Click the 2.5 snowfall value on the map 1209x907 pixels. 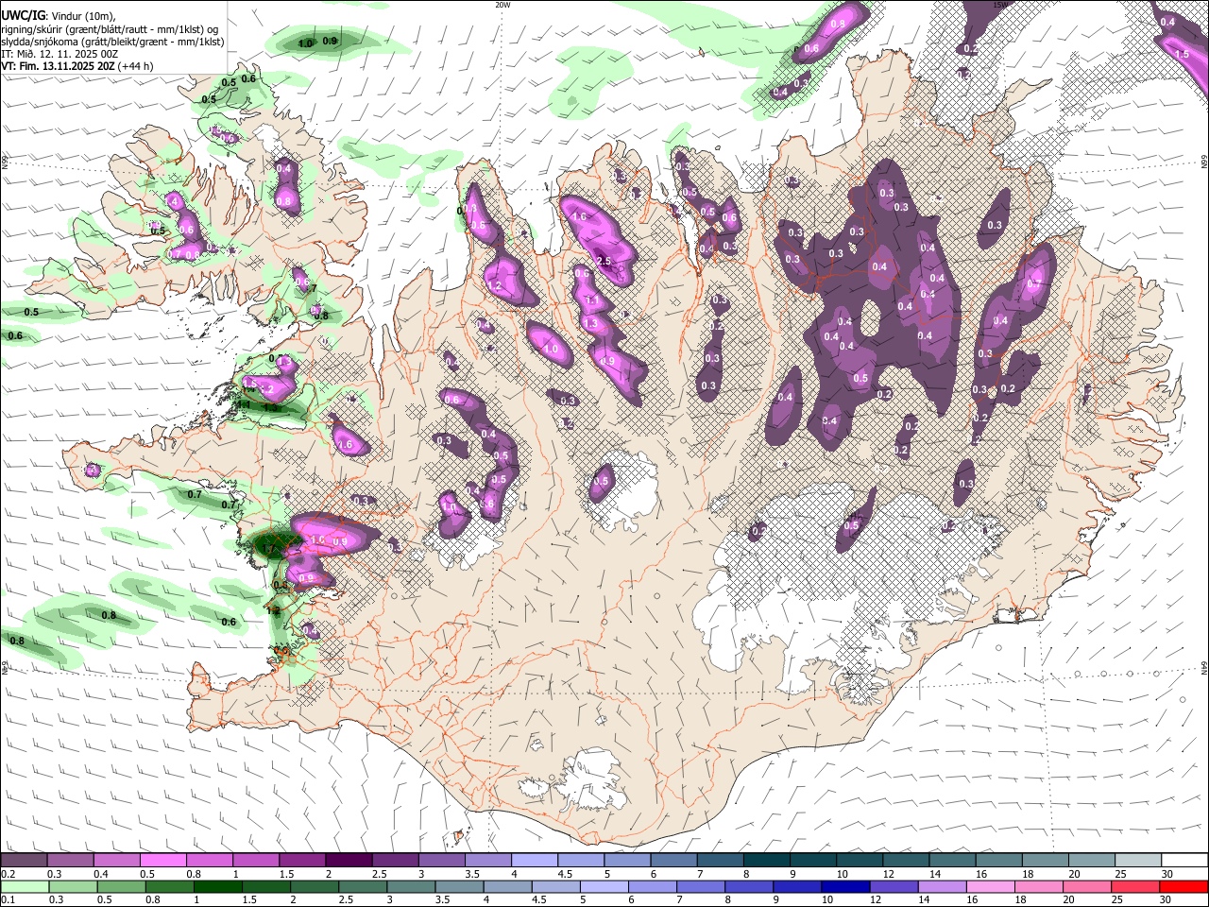(604, 261)
